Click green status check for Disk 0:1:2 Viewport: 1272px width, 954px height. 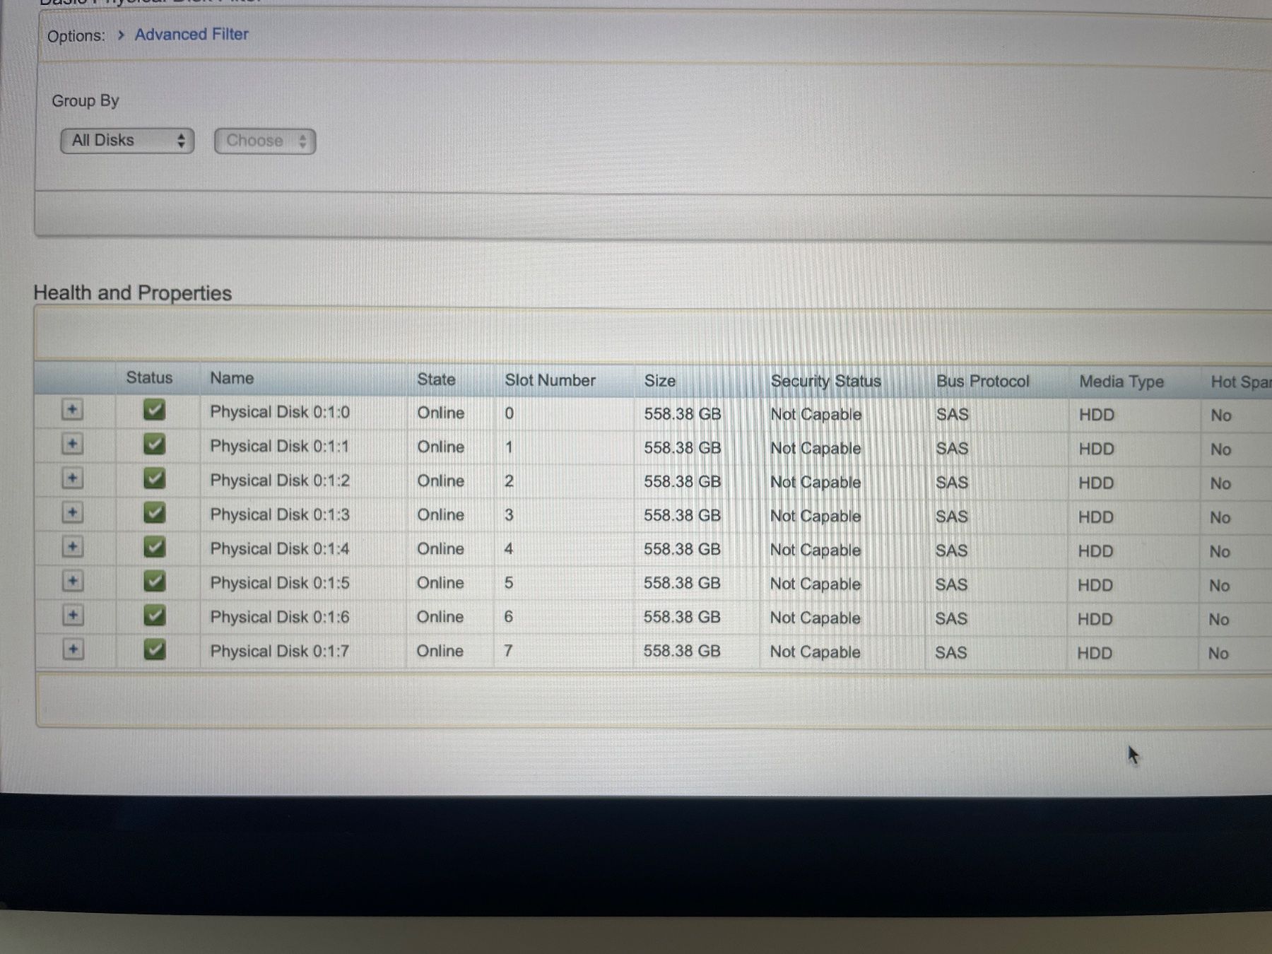pyautogui.click(x=154, y=478)
